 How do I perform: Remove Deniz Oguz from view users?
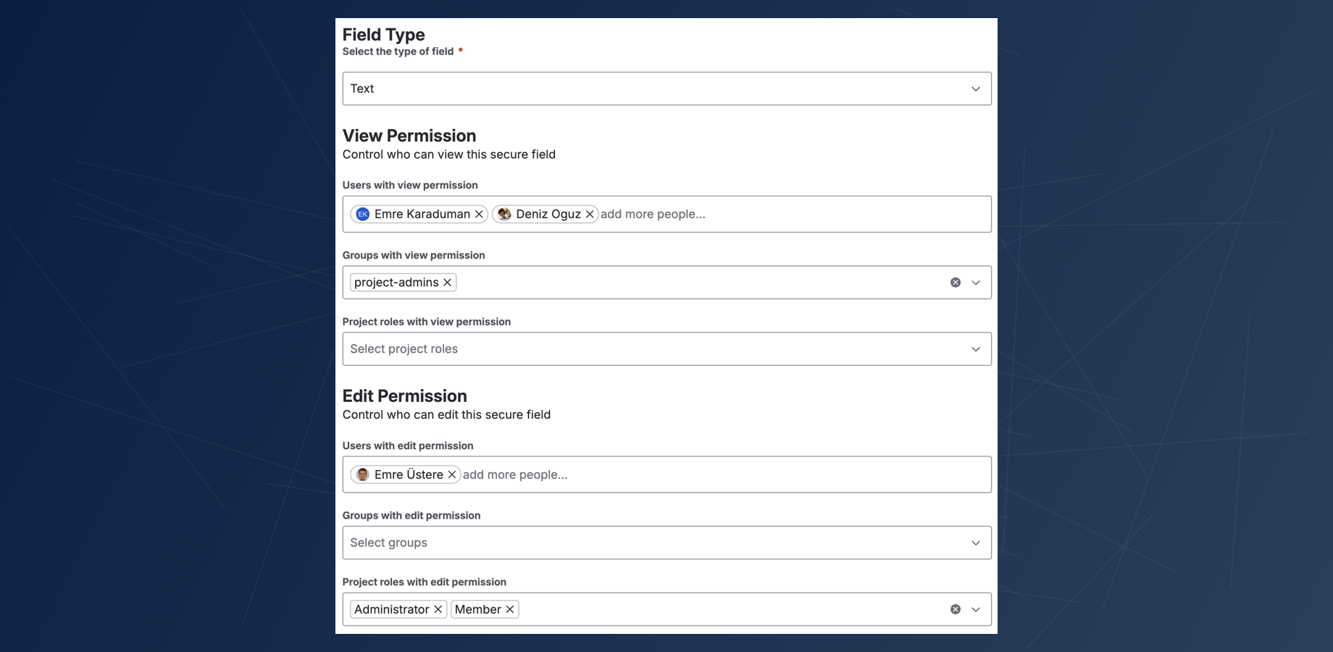click(x=590, y=214)
